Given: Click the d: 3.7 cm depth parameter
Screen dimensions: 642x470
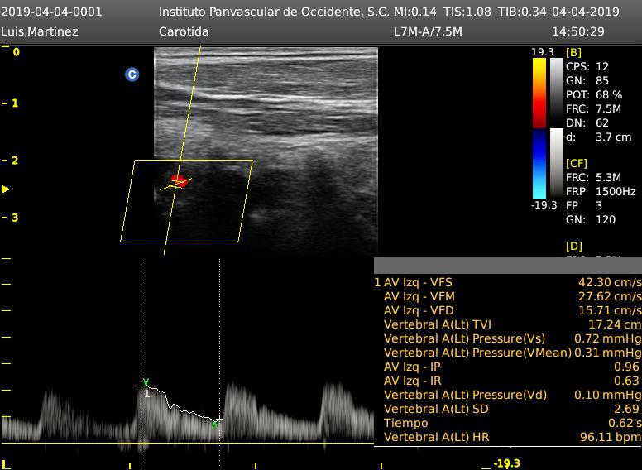Looking at the screenshot, I should click(x=599, y=137).
